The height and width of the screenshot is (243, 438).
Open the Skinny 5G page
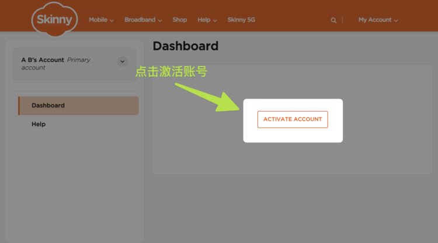(x=241, y=20)
